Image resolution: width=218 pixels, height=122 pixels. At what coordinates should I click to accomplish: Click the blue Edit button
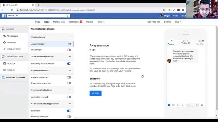[x=95, y=93]
